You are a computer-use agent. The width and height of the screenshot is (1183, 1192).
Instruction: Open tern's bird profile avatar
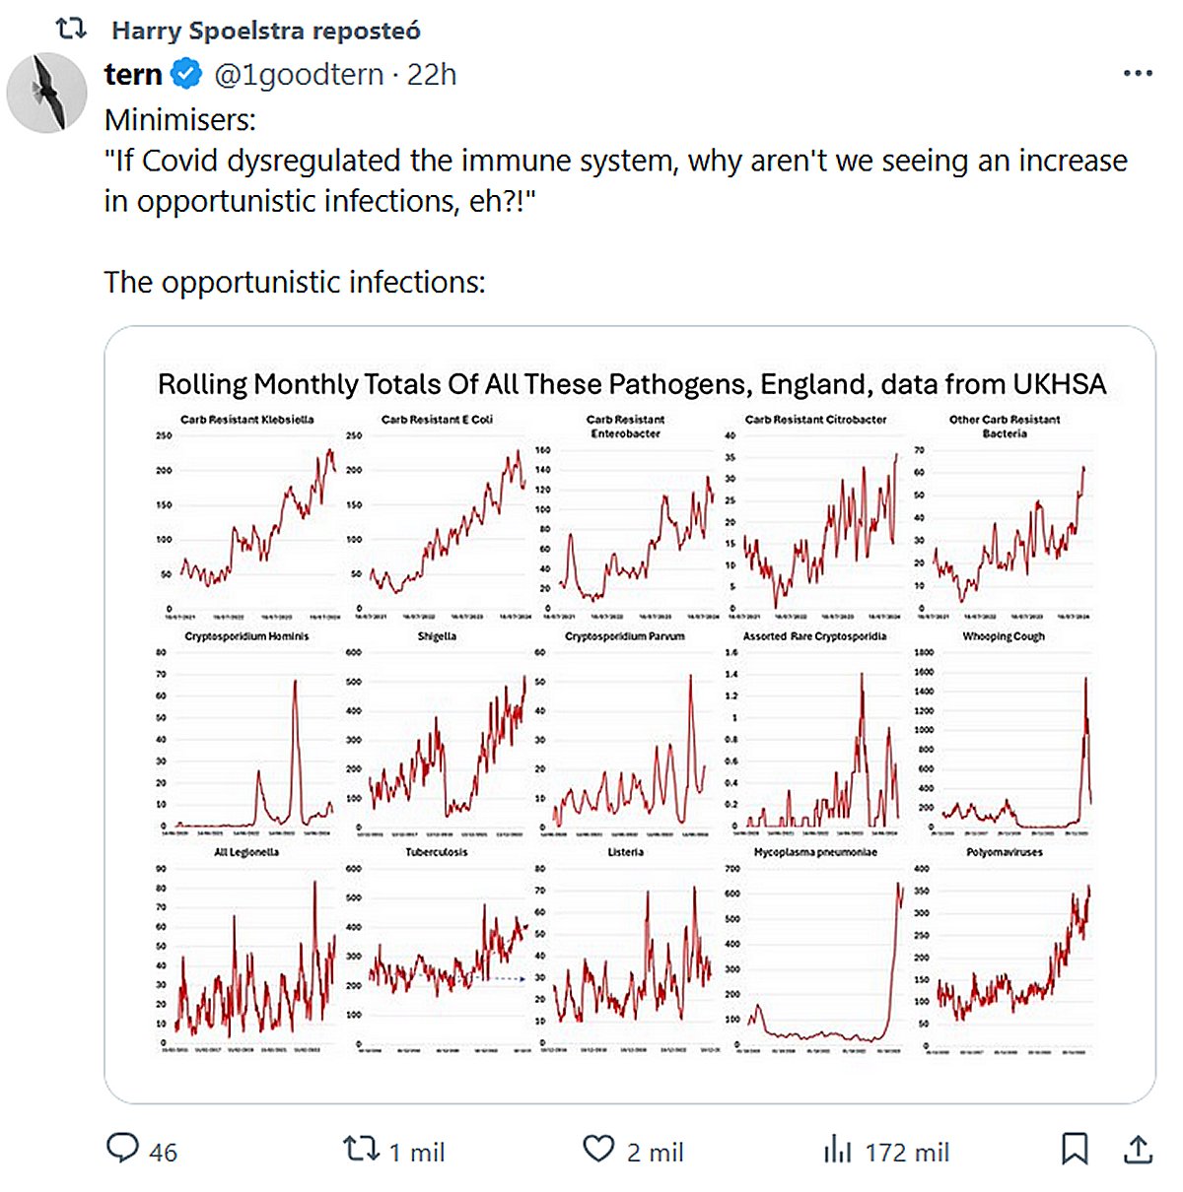46,94
